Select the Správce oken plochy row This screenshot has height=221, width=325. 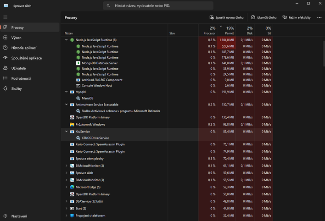tap(167, 159)
